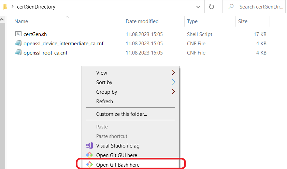
Task: Select the certGen.sh shell script icon
Action: tap(18, 34)
